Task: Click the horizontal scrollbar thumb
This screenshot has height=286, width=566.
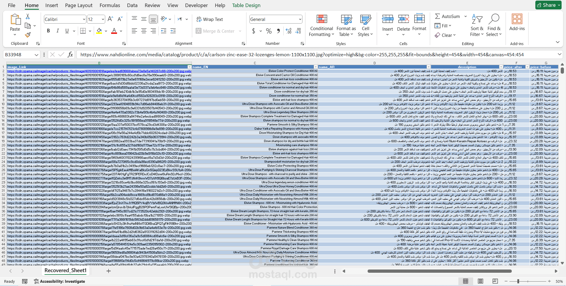Action: click(x=440, y=271)
